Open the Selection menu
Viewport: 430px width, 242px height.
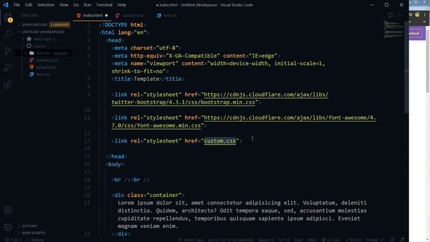[46, 5]
